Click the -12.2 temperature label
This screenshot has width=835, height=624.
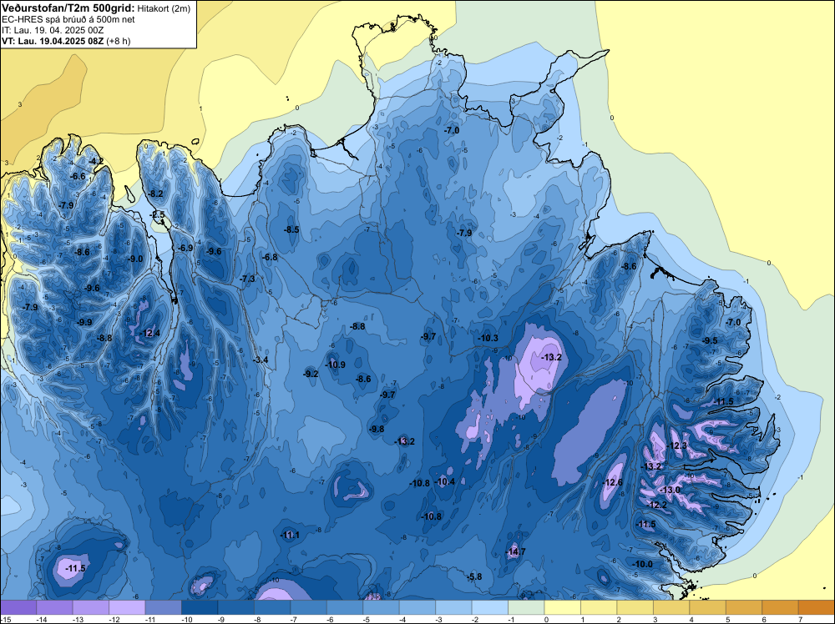click(656, 505)
